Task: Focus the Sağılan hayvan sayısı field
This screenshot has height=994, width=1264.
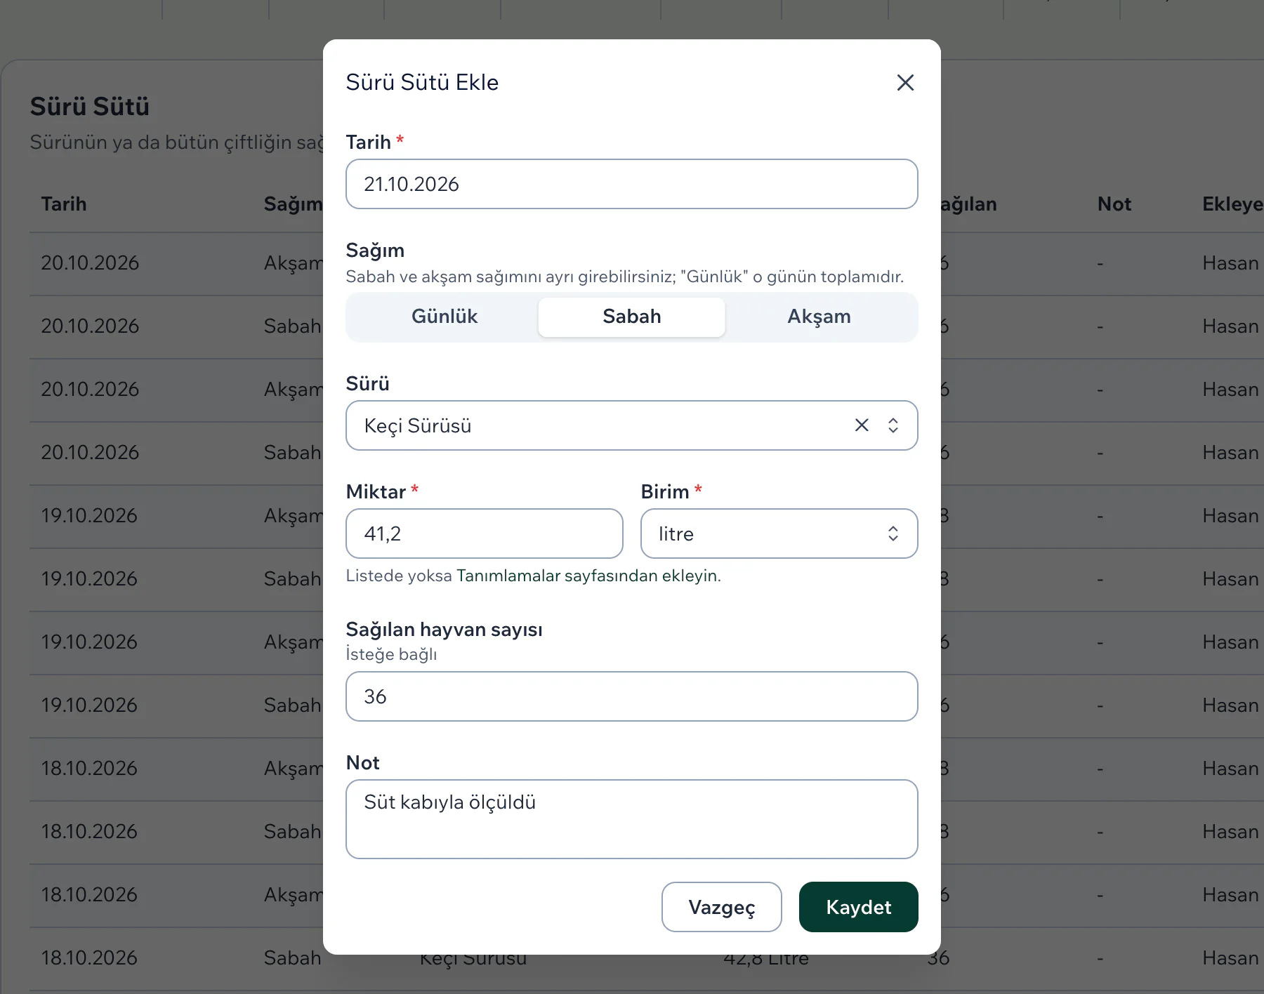Action: click(632, 696)
